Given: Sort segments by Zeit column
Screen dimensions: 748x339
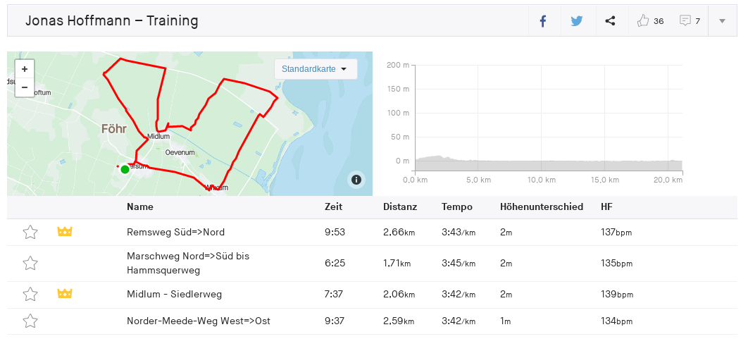Looking at the screenshot, I should pyautogui.click(x=333, y=207).
